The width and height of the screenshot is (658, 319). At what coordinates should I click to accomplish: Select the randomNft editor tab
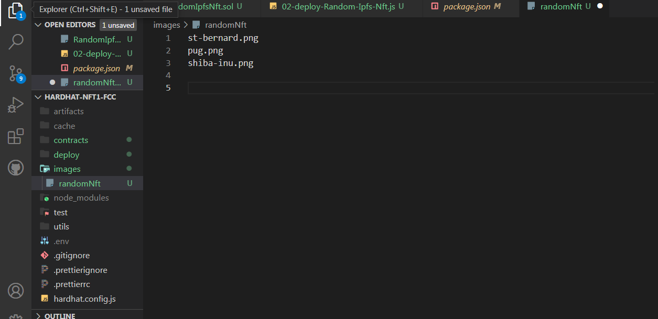click(565, 6)
